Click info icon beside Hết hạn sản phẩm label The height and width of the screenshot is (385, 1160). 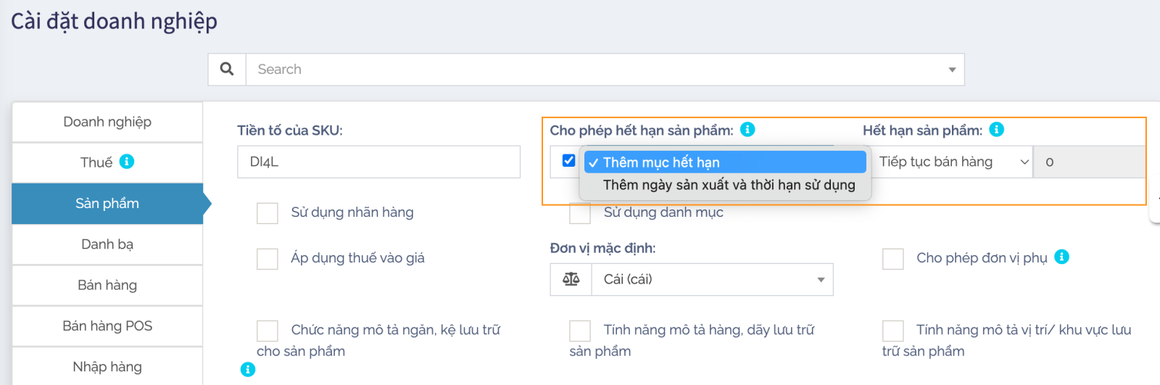click(997, 130)
